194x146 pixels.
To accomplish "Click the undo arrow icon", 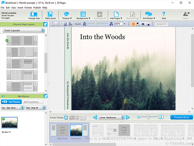I will (53, 24).
